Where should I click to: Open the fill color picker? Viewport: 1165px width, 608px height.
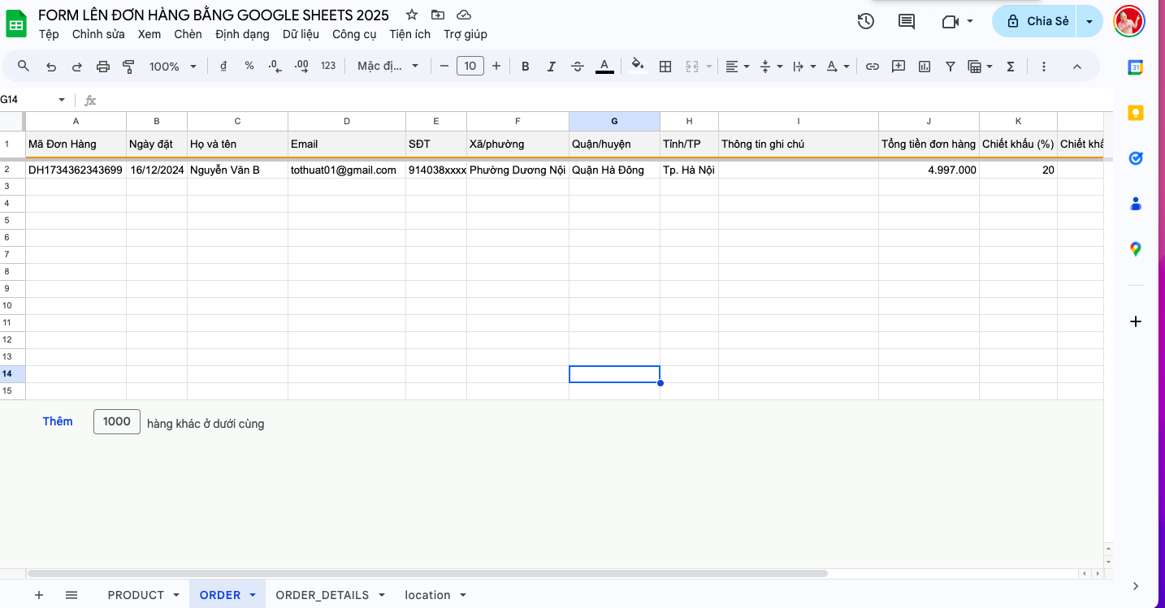coord(638,66)
